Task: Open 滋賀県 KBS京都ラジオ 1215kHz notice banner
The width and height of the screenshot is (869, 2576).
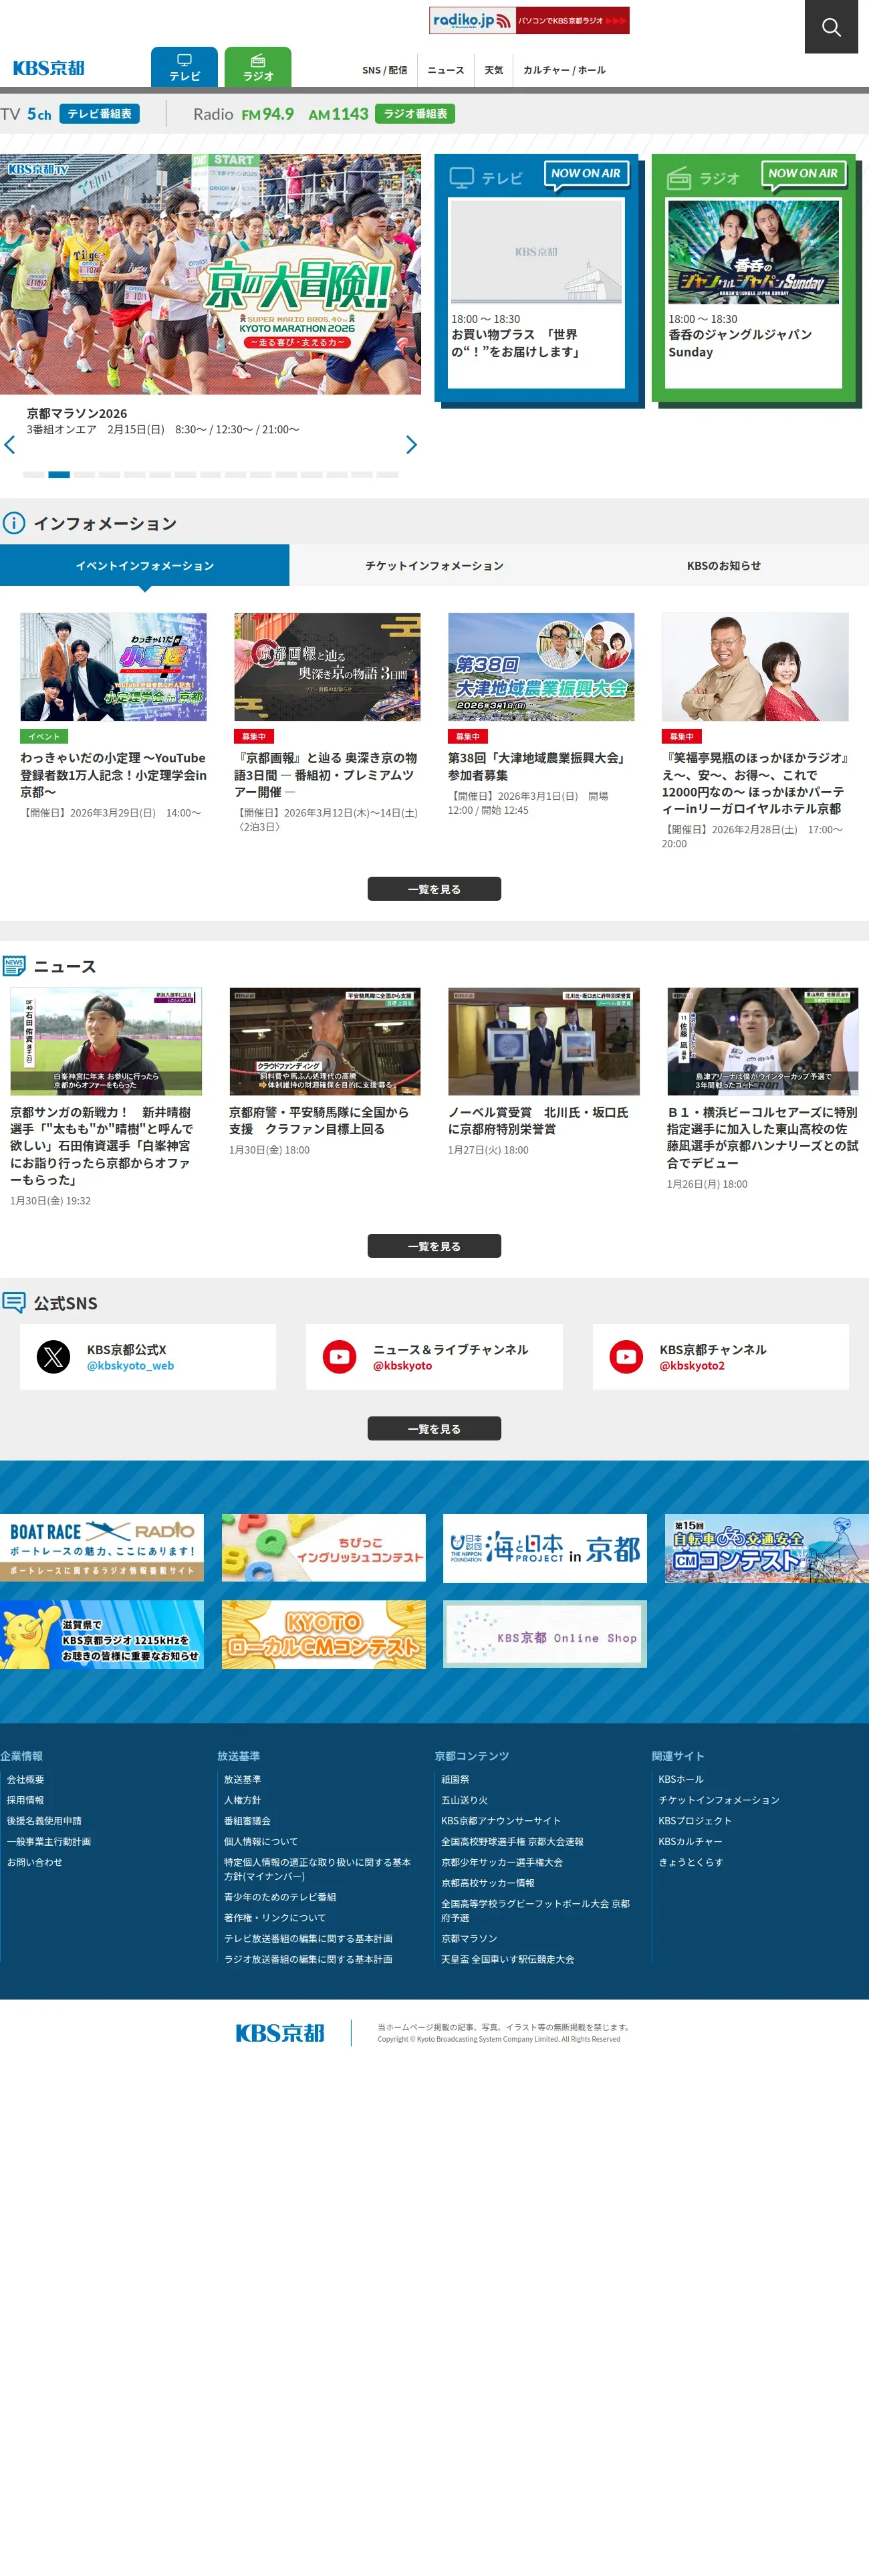Action: click(102, 1635)
